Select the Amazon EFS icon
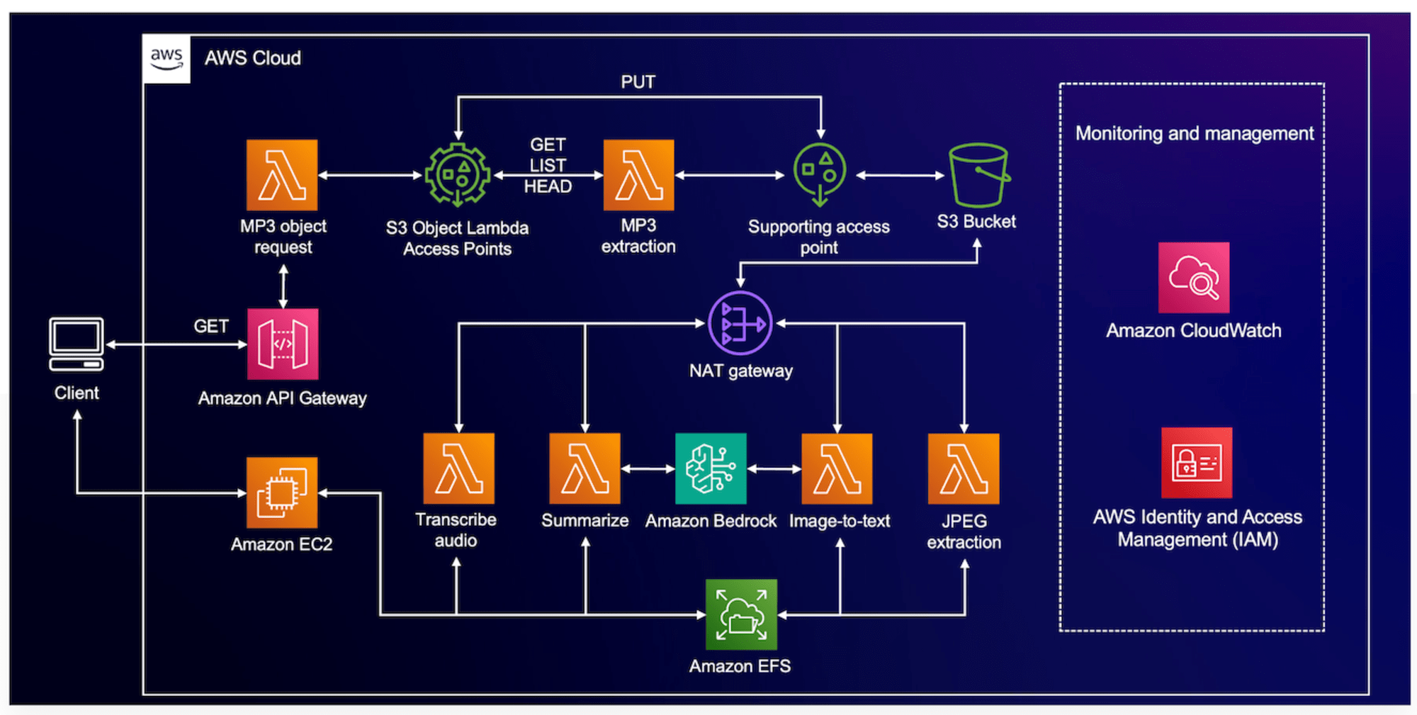 (741, 614)
